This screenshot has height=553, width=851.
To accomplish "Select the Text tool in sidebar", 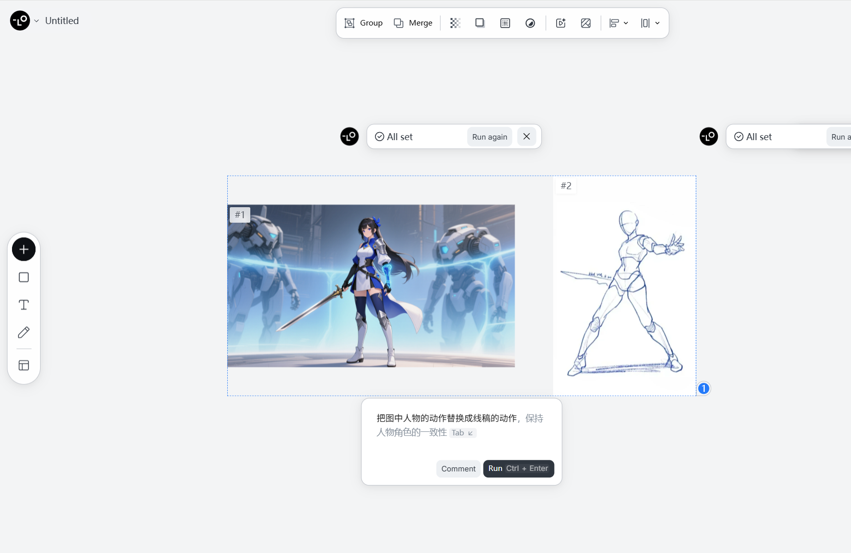I will click(x=24, y=305).
